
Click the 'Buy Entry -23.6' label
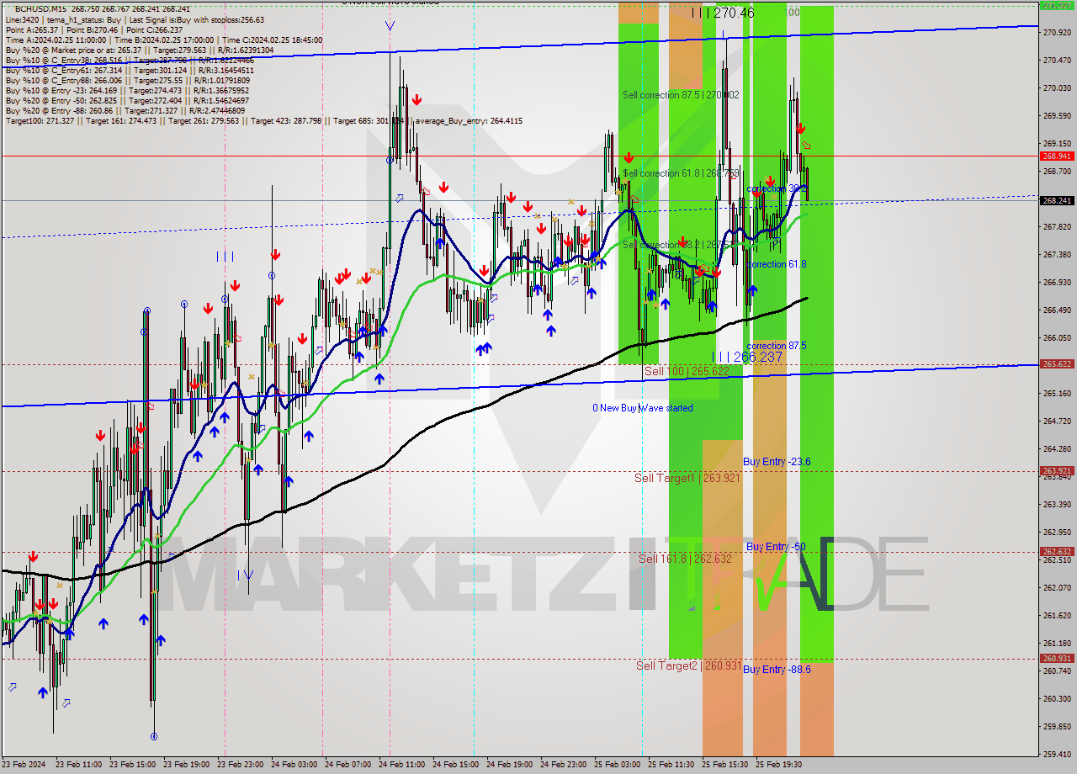click(x=777, y=462)
